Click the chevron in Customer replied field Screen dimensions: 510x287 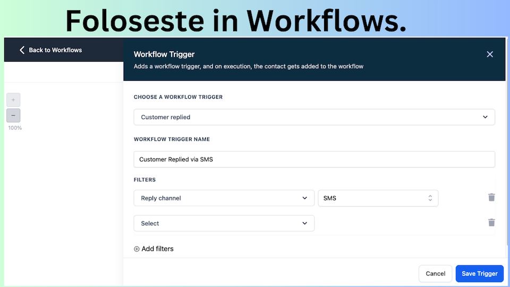(485, 117)
